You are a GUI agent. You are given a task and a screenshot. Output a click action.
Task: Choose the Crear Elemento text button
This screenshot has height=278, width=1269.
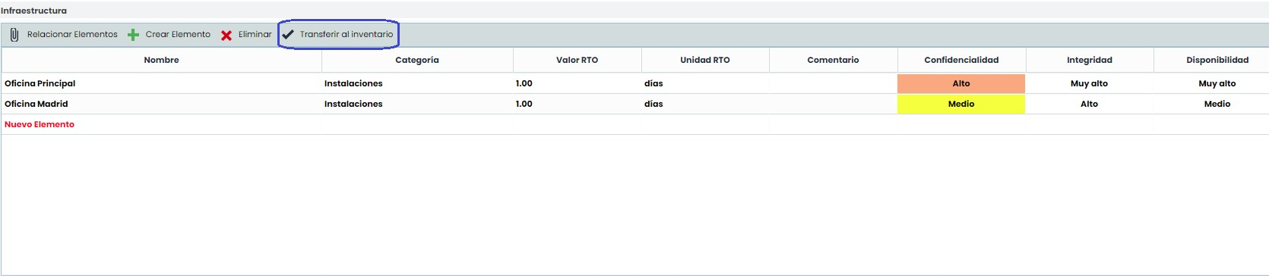(x=178, y=34)
